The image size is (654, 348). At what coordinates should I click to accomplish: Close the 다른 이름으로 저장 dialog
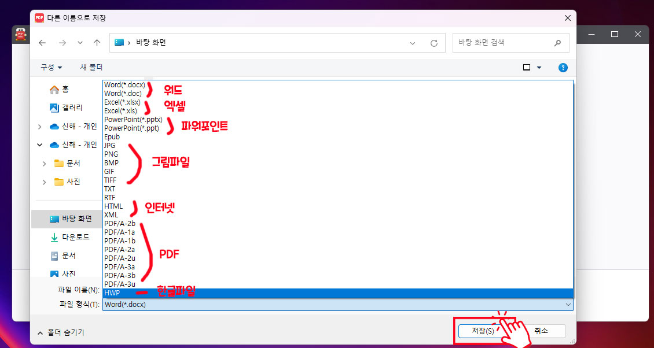point(567,18)
